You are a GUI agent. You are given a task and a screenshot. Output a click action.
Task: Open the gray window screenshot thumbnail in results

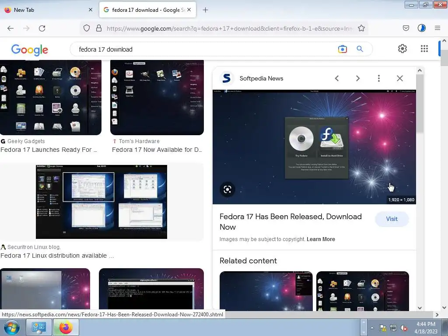[x=45, y=289]
